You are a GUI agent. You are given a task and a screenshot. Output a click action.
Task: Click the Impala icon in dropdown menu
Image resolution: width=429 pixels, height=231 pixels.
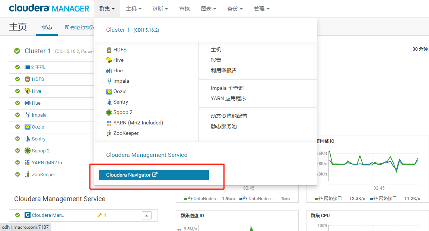[109, 81]
